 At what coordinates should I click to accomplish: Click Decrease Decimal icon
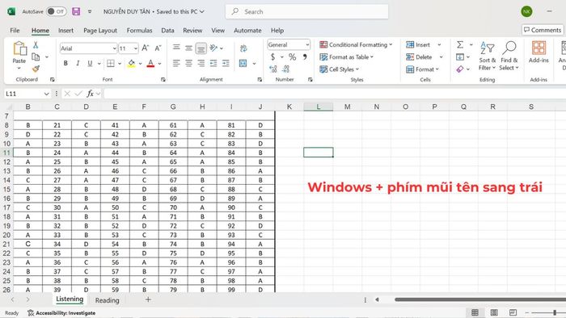coord(286,69)
